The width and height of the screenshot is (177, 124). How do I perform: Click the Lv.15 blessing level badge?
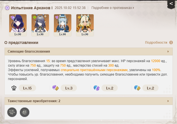click(x=27, y=88)
